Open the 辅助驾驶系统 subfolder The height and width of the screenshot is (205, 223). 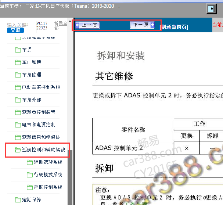click(48, 162)
